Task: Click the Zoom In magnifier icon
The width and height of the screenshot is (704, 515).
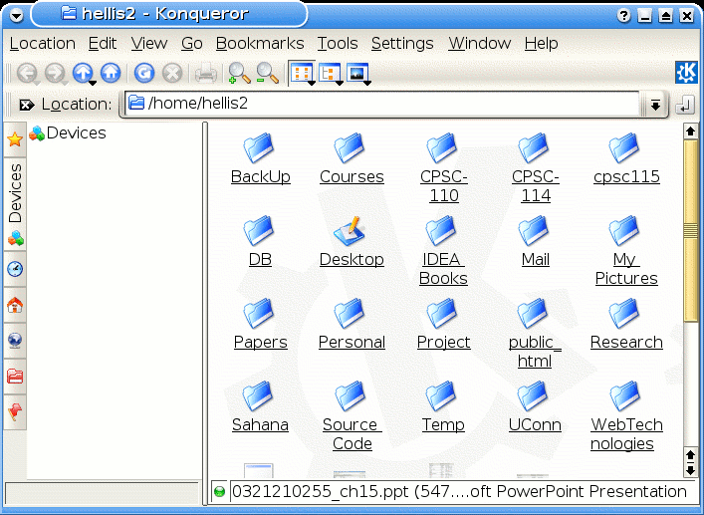Action: [239, 73]
